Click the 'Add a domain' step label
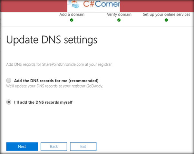The width and height of the screenshot is (194, 154). [x=72, y=14]
